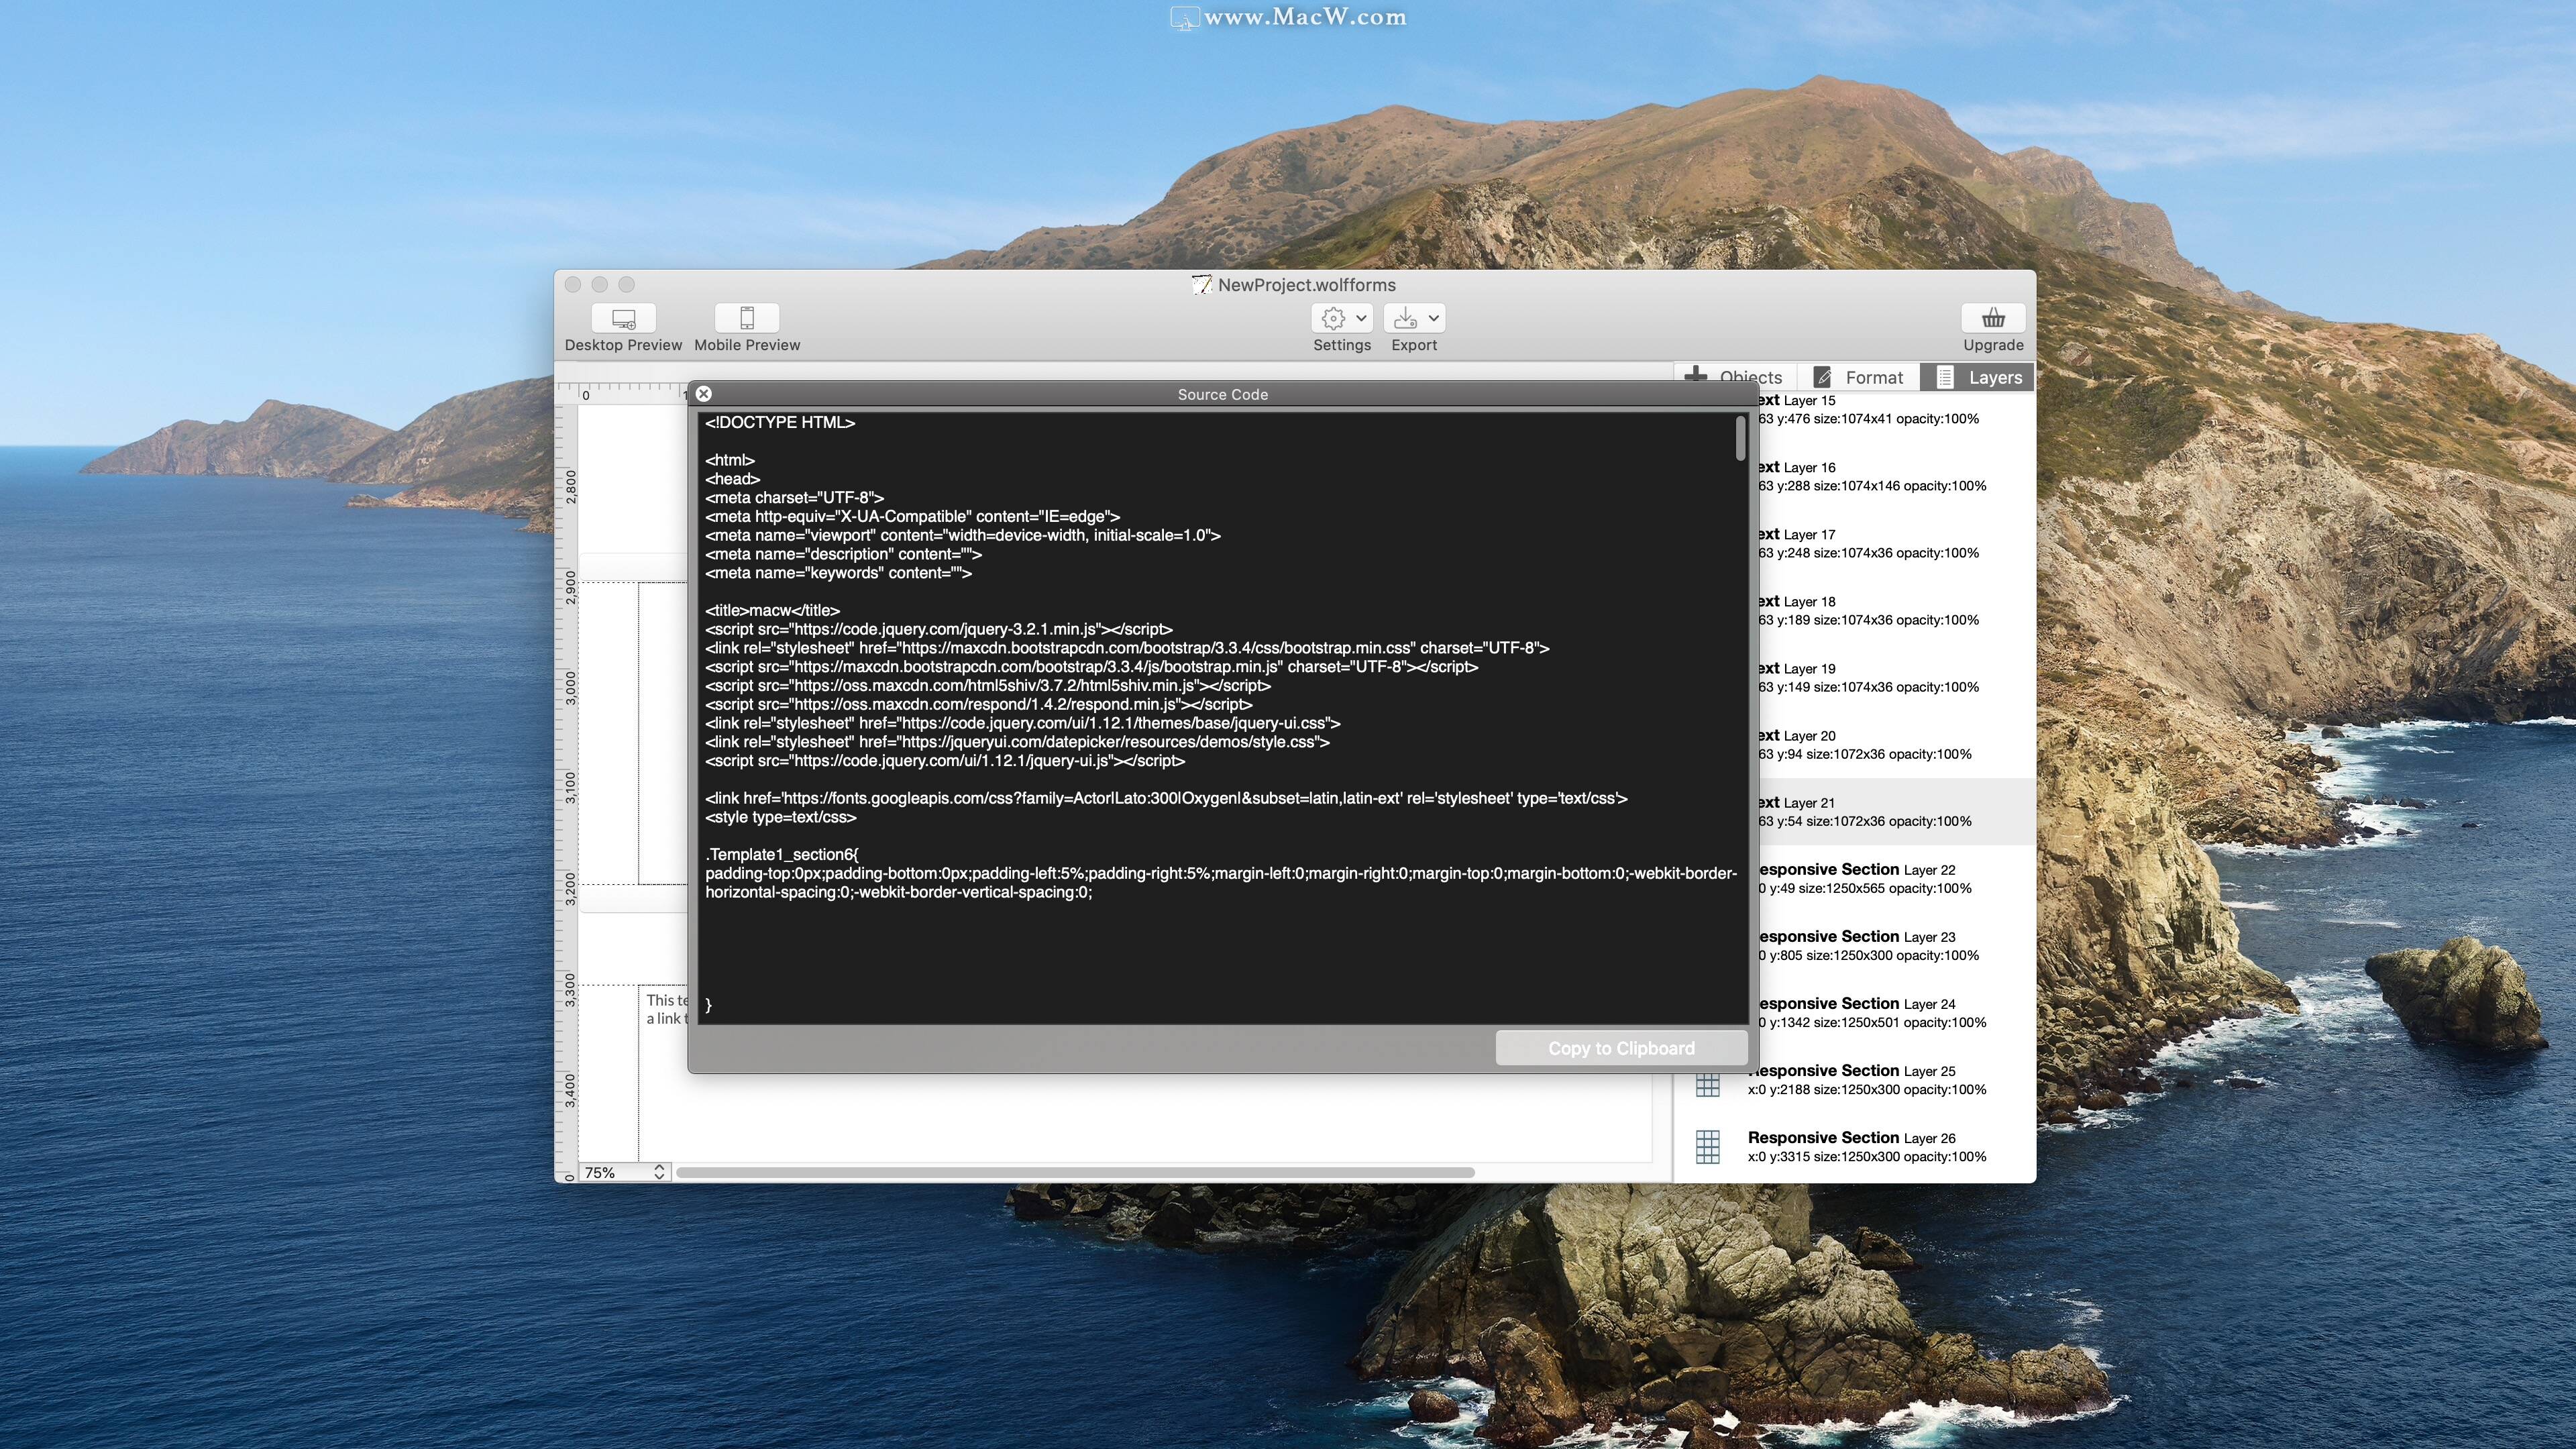Click the meta viewport line in source

[x=962, y=535]
